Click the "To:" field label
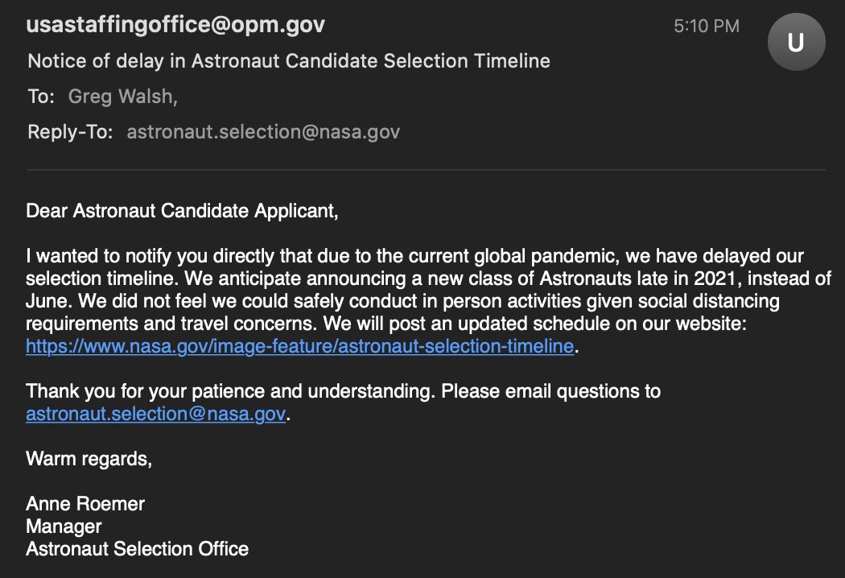This screenshot has width=845, height=578. [x=41, y=97]
